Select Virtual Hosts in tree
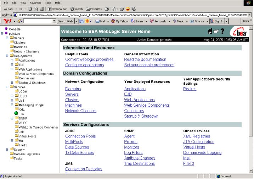 [27, 136]
